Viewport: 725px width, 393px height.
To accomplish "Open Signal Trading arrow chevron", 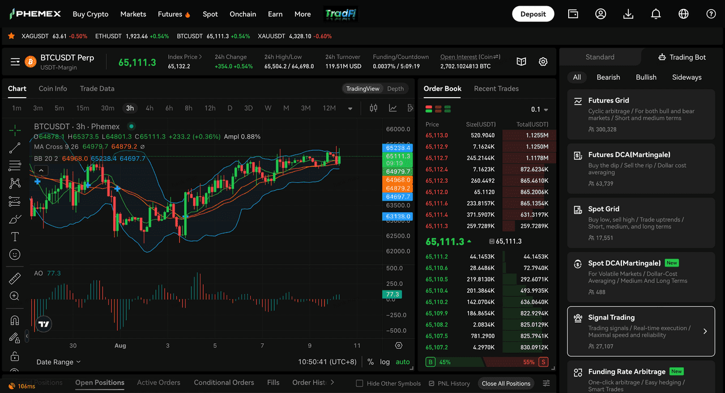I will (705, 331).
